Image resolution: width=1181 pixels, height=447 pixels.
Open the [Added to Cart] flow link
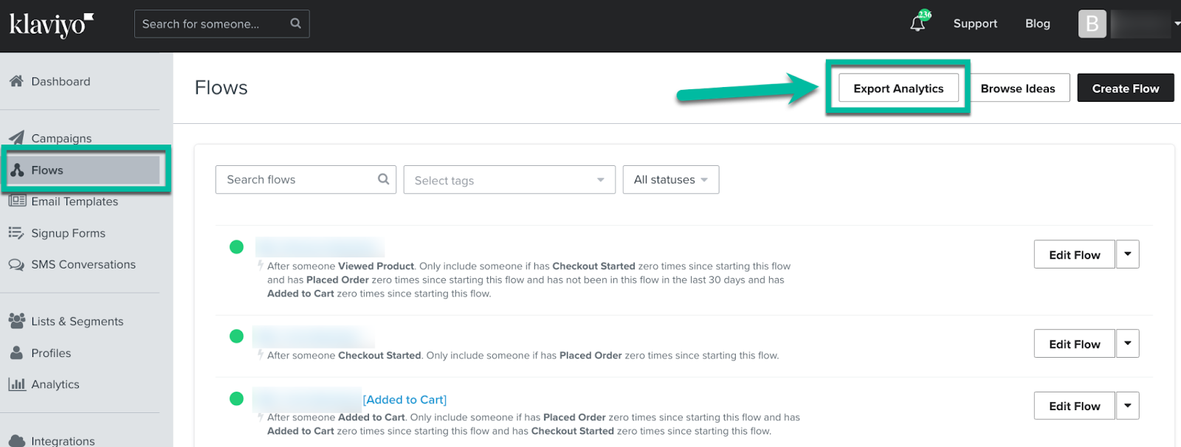click(404, 400)
